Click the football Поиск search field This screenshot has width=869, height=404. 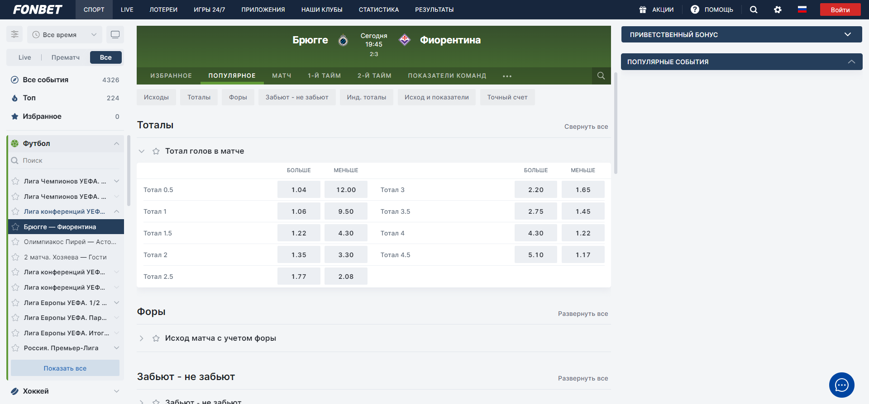68,160
